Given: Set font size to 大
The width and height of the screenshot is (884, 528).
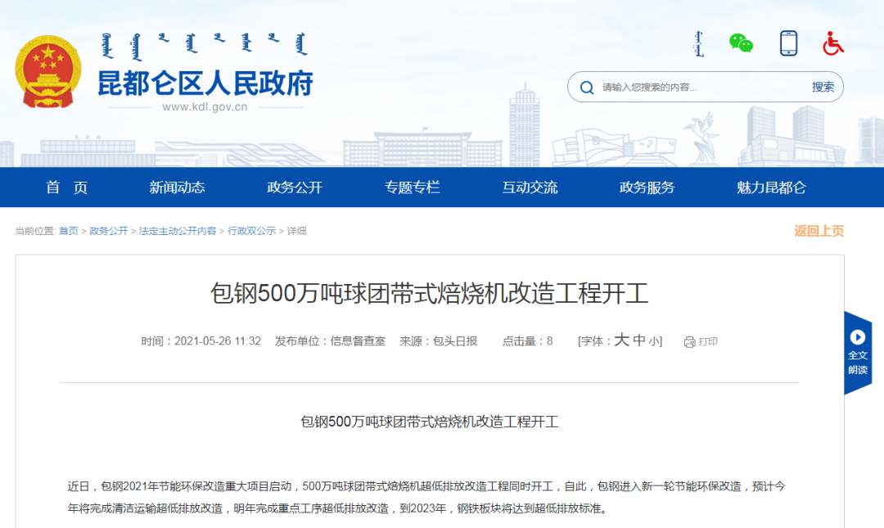Looking at the screenshot, I should [x=621, y=340].
